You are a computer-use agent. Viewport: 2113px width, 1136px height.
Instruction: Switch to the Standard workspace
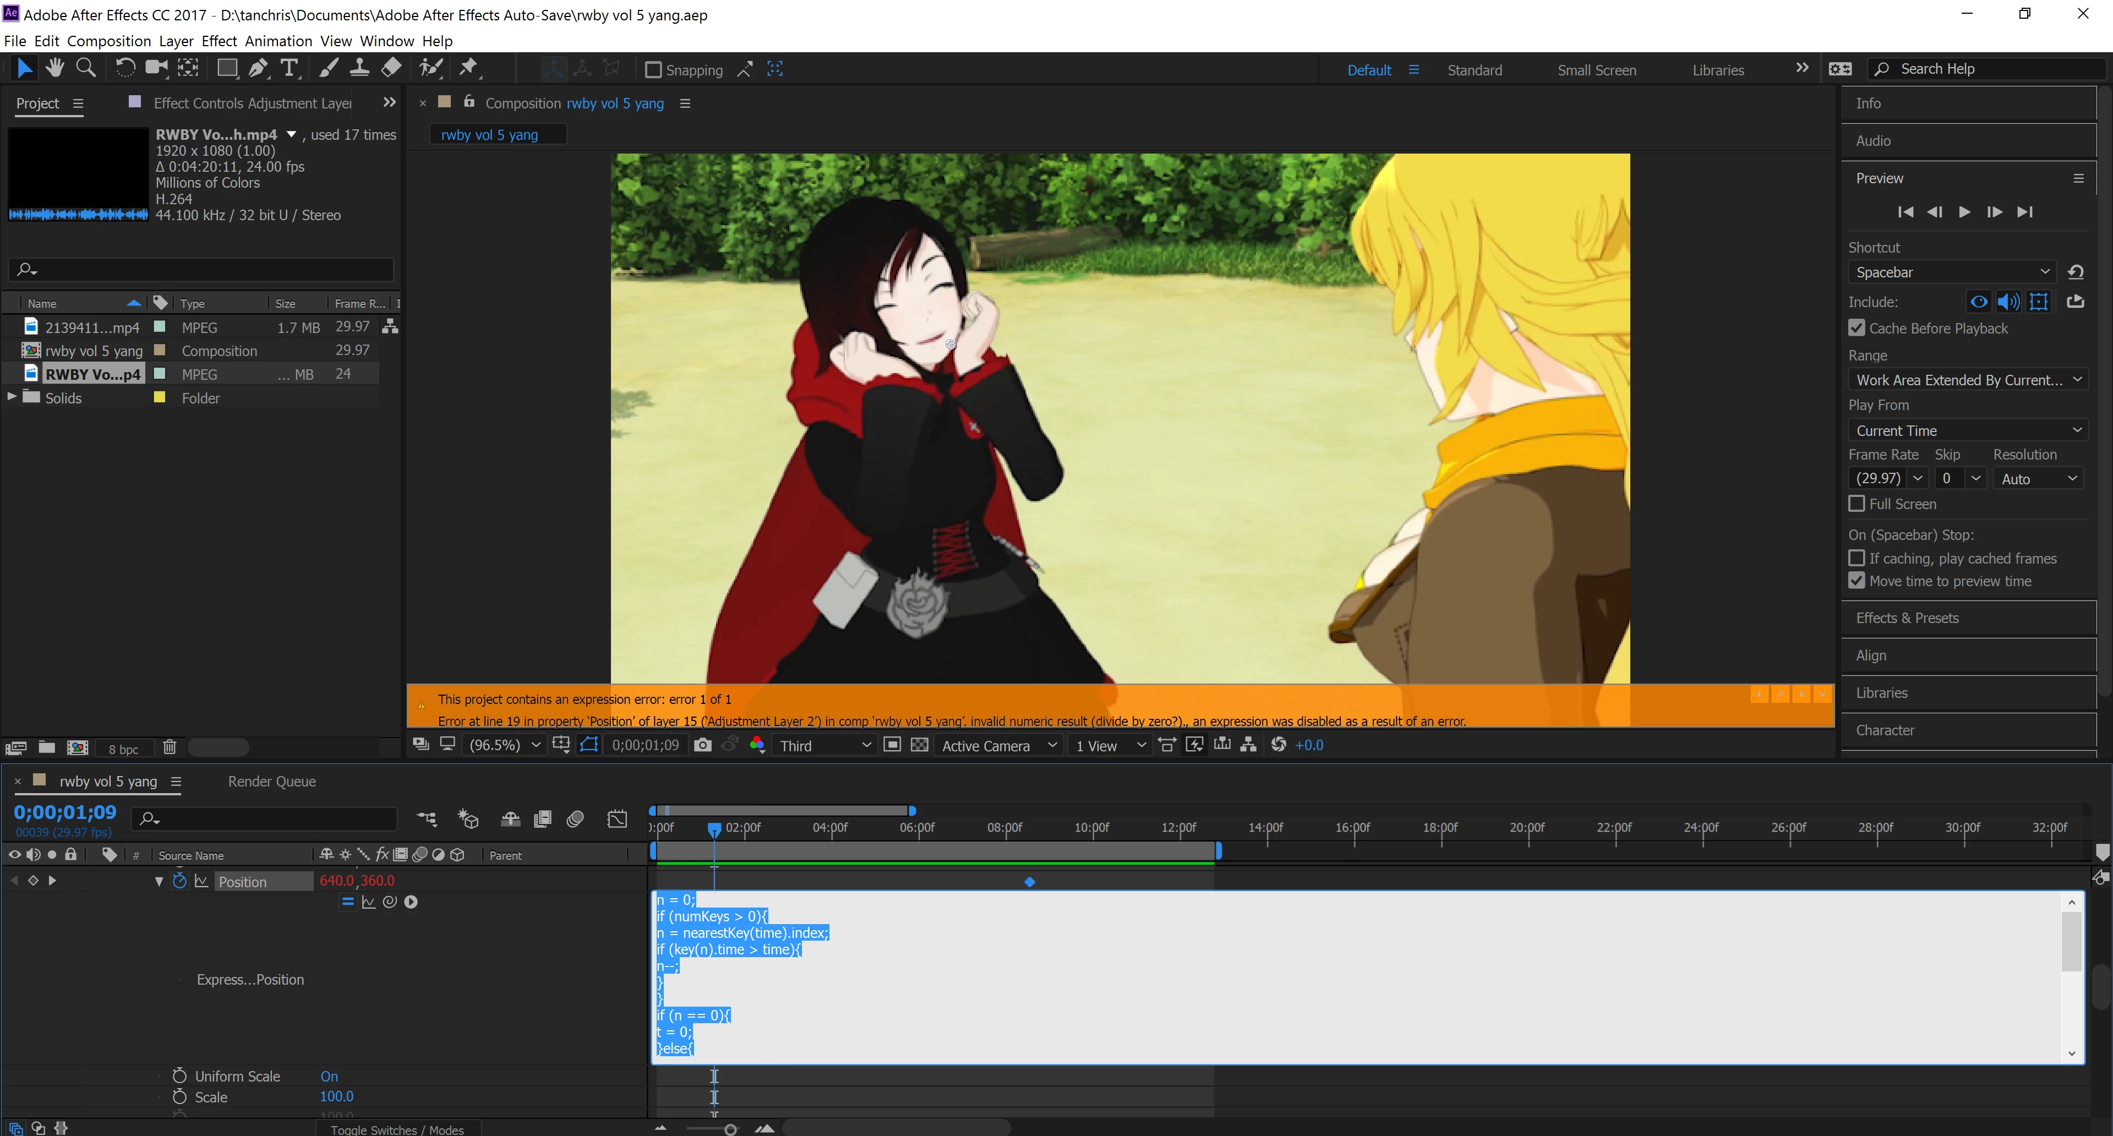click(x=1474, y=70)
